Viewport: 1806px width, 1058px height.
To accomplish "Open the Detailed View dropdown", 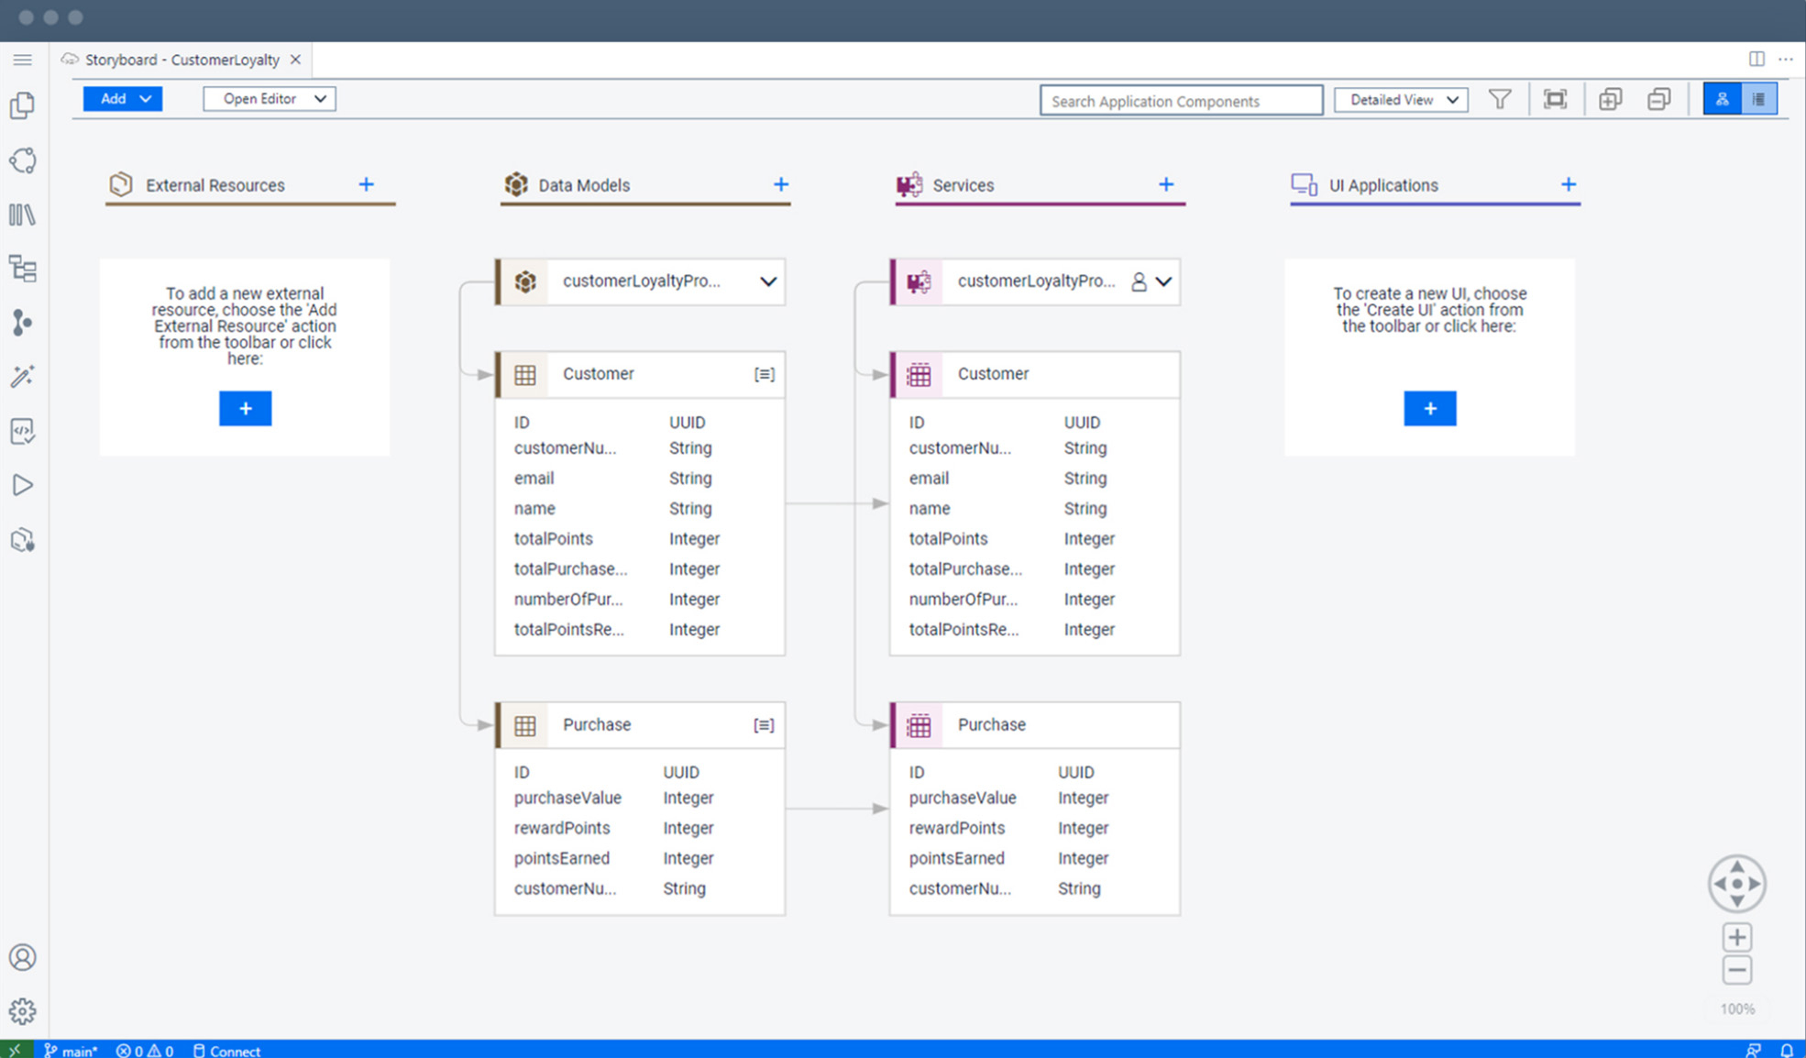I will [x=1400, y=99].
